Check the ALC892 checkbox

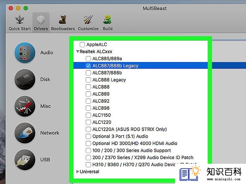[x=88, y=101]
